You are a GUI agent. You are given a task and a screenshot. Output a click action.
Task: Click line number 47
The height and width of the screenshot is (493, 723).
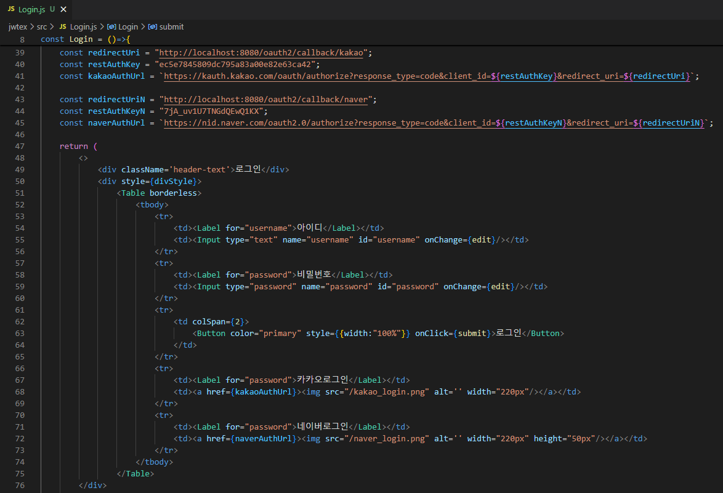tap(20, 146)
